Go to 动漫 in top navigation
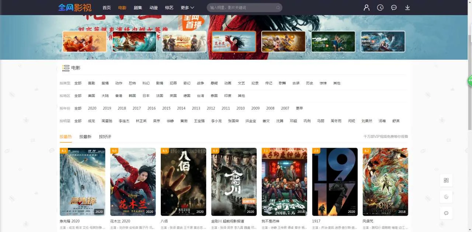 153,8
